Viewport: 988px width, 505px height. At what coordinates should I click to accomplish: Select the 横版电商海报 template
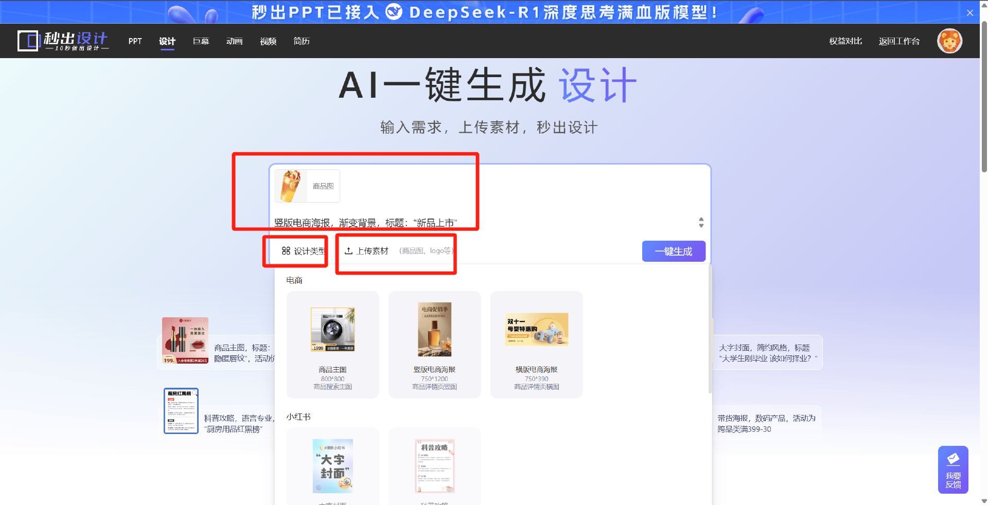pos(536,344)
